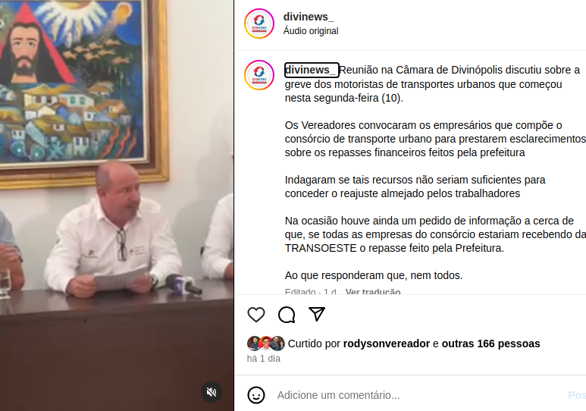586x411 pixels.
Task: Open the emoji picker smiley icon
Action: click(x=256, y=395)
